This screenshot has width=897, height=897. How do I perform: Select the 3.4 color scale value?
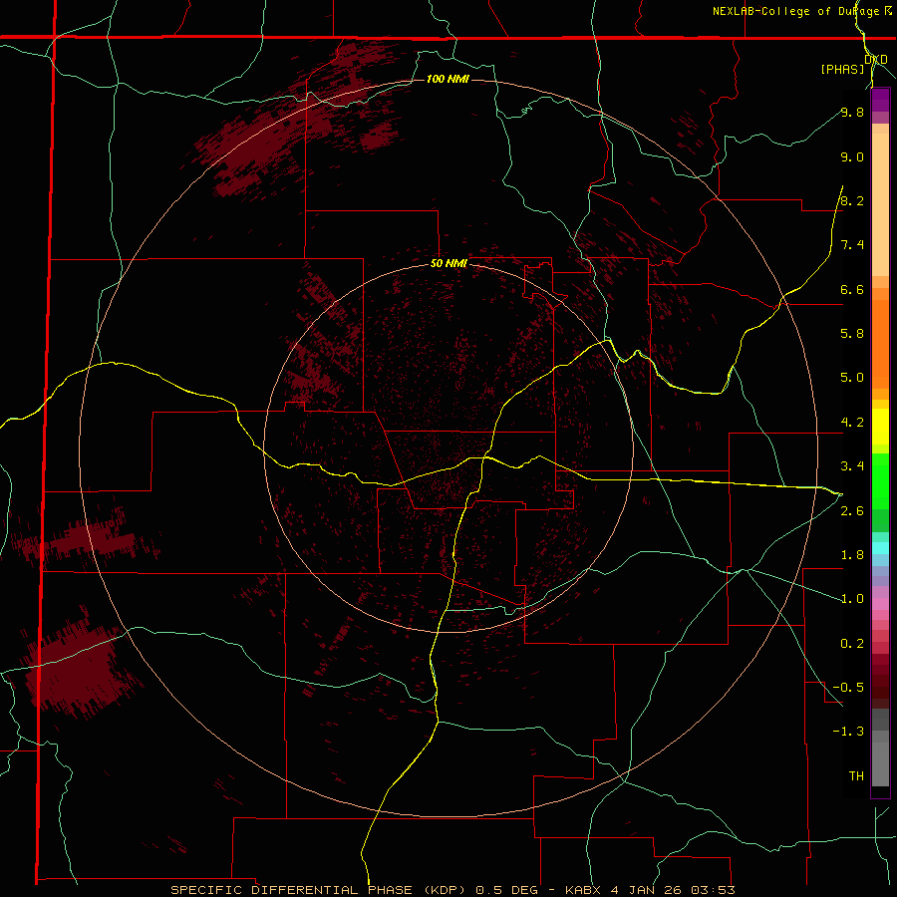point(852,466)
